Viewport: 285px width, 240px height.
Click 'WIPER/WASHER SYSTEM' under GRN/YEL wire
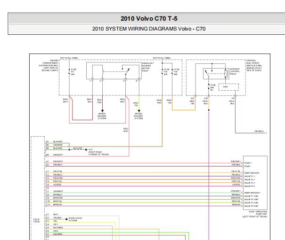coord(138,116)
